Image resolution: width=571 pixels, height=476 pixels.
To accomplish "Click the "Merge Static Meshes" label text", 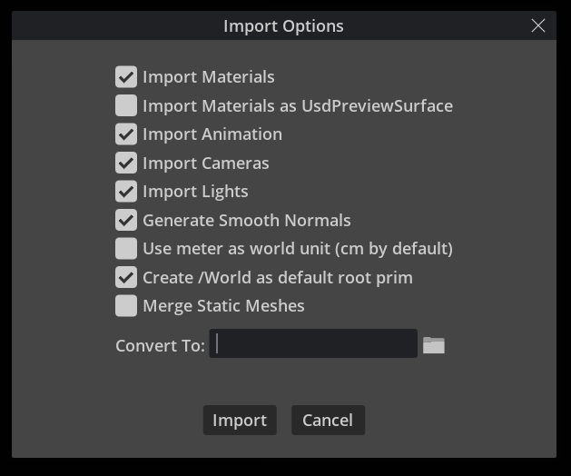I will tap(223, 306).
